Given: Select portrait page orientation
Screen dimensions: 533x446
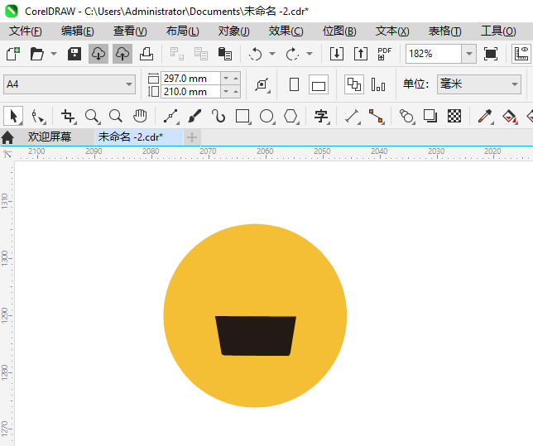Looking at the screenshot, I should pyautogui.click(x=294, y=84).
